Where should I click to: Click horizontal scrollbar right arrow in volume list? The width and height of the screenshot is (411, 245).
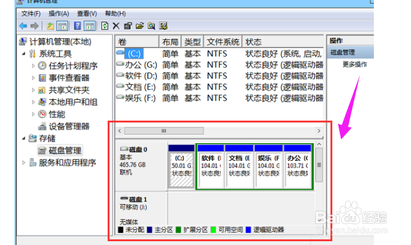[319, 131]
